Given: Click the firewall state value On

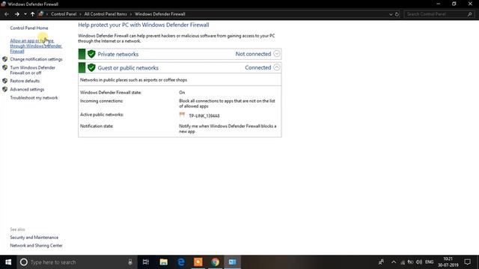Looking at the screenshot, I should point(182,93).
